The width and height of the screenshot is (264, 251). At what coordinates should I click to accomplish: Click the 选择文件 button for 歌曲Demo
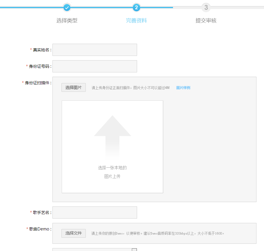73,233
